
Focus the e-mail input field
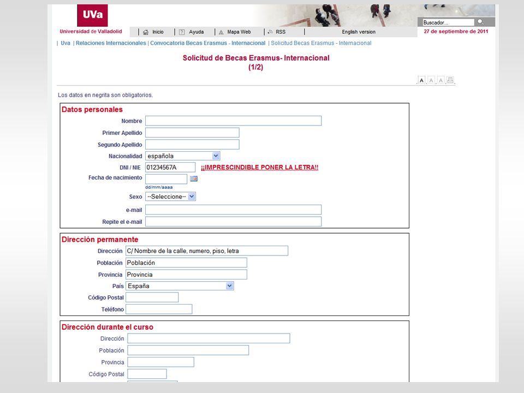[x=233, y=210]
